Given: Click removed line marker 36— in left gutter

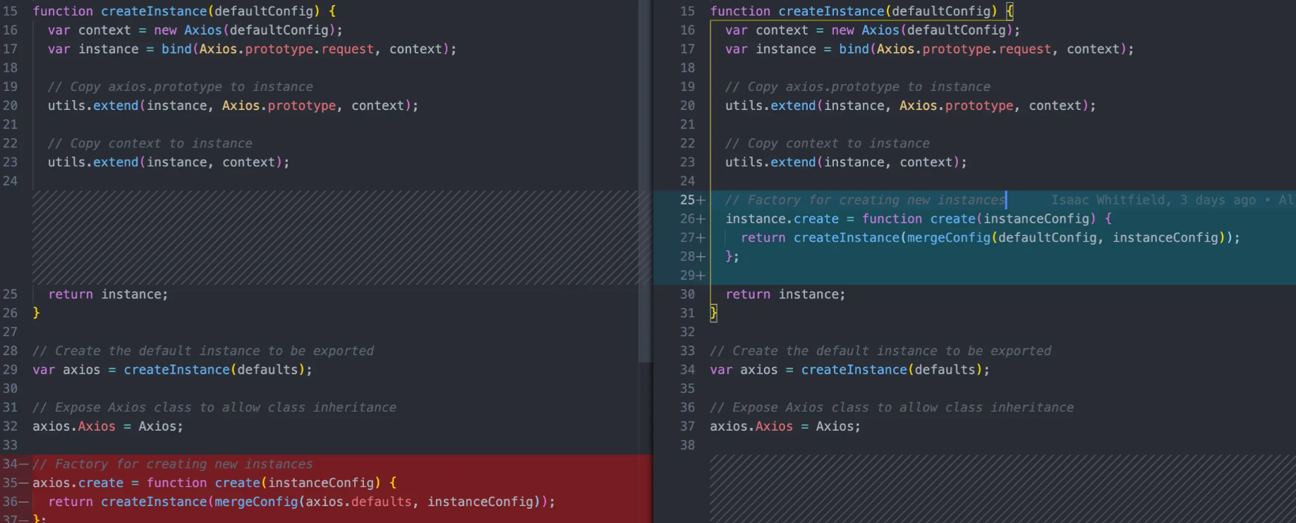Looking at the screenshot, I should pos(15,502).
